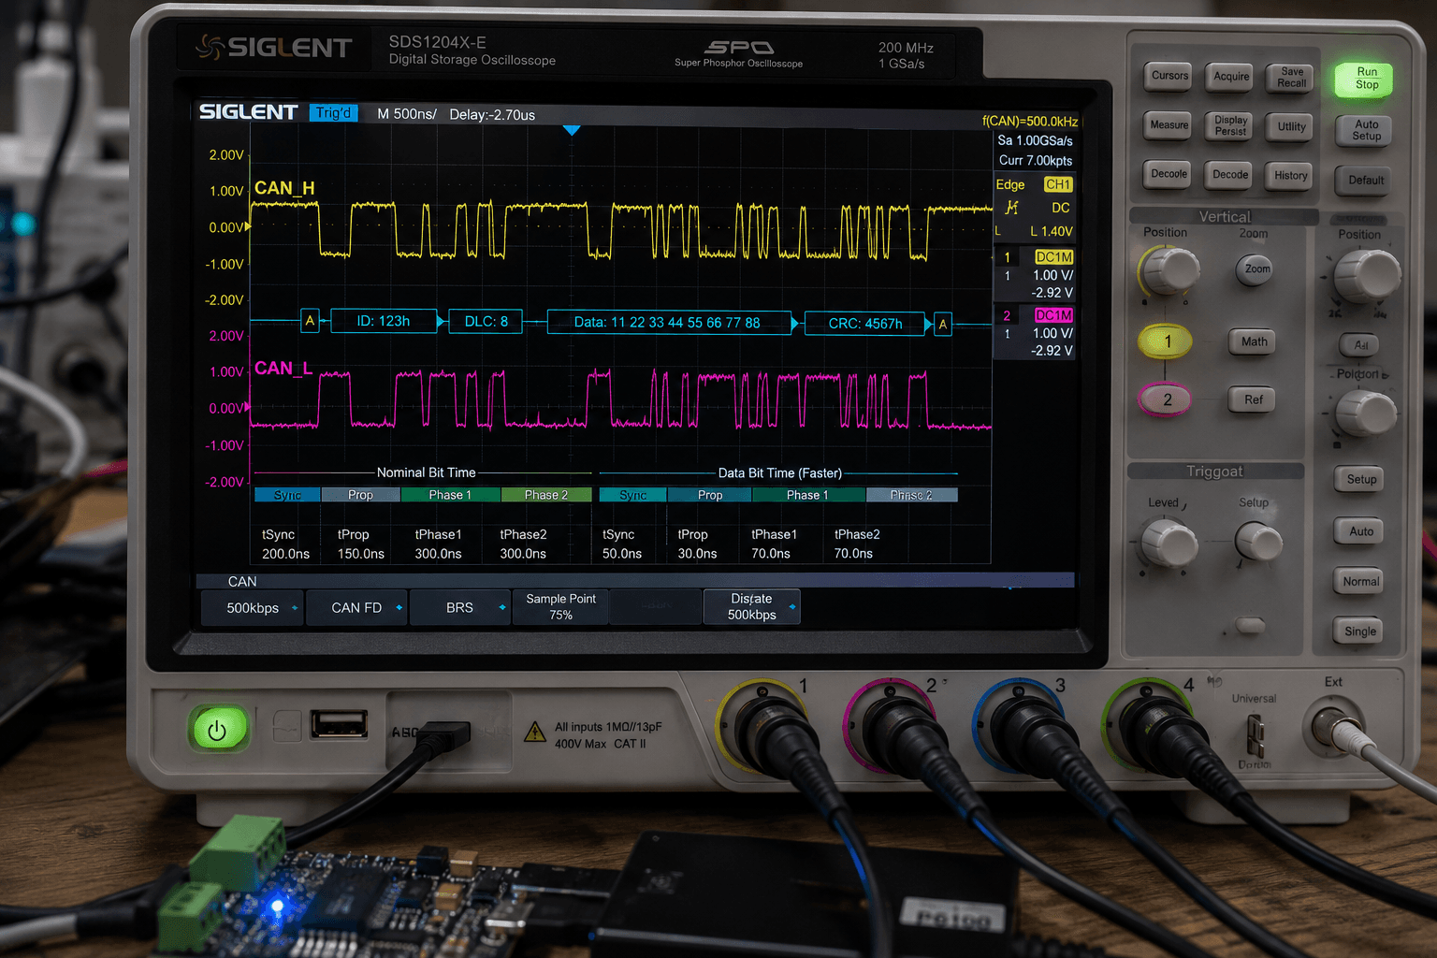This screenshot has width=1437, height=958.
Task: Open the Save Recall menu button
Action: coord(1292,79)
